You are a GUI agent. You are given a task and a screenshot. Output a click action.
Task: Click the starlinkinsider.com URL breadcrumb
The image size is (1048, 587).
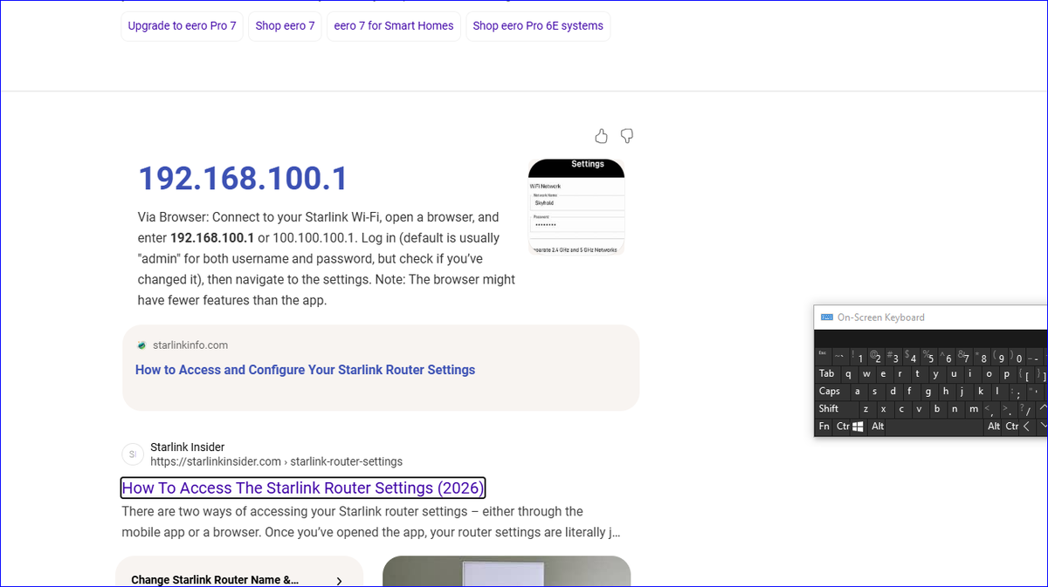(x=276, y=461)
